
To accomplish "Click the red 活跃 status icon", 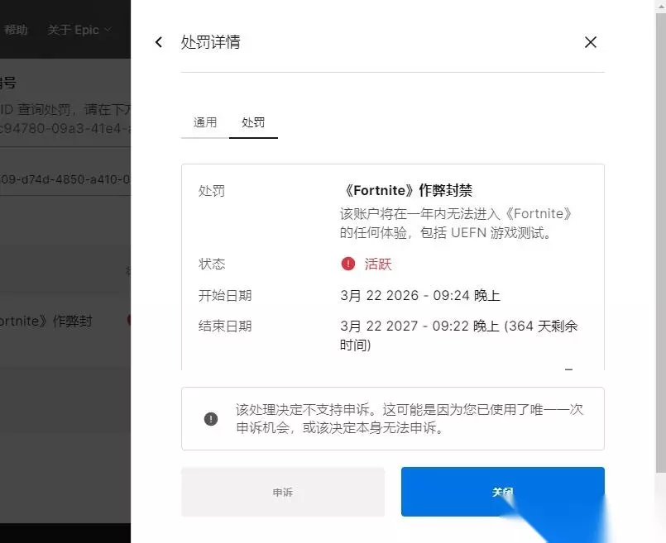I will tap(347, 264).
